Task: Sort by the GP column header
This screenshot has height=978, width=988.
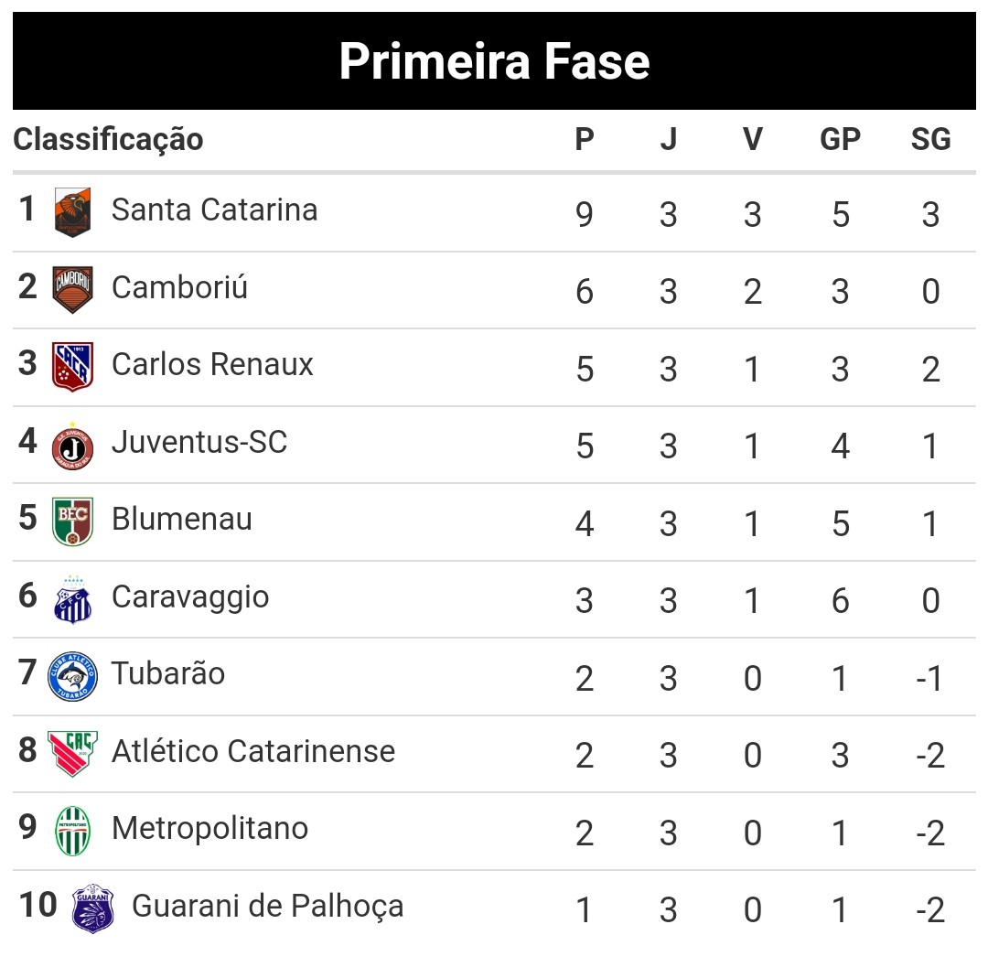Action: tap(840, 140)
